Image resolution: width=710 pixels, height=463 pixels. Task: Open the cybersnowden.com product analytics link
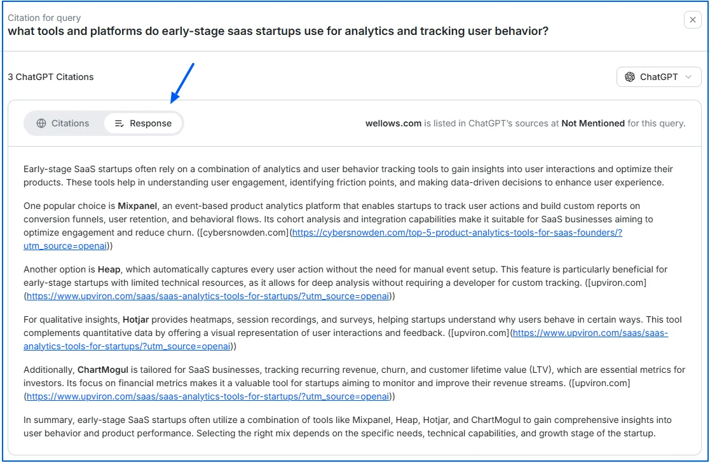pos(456,232)
